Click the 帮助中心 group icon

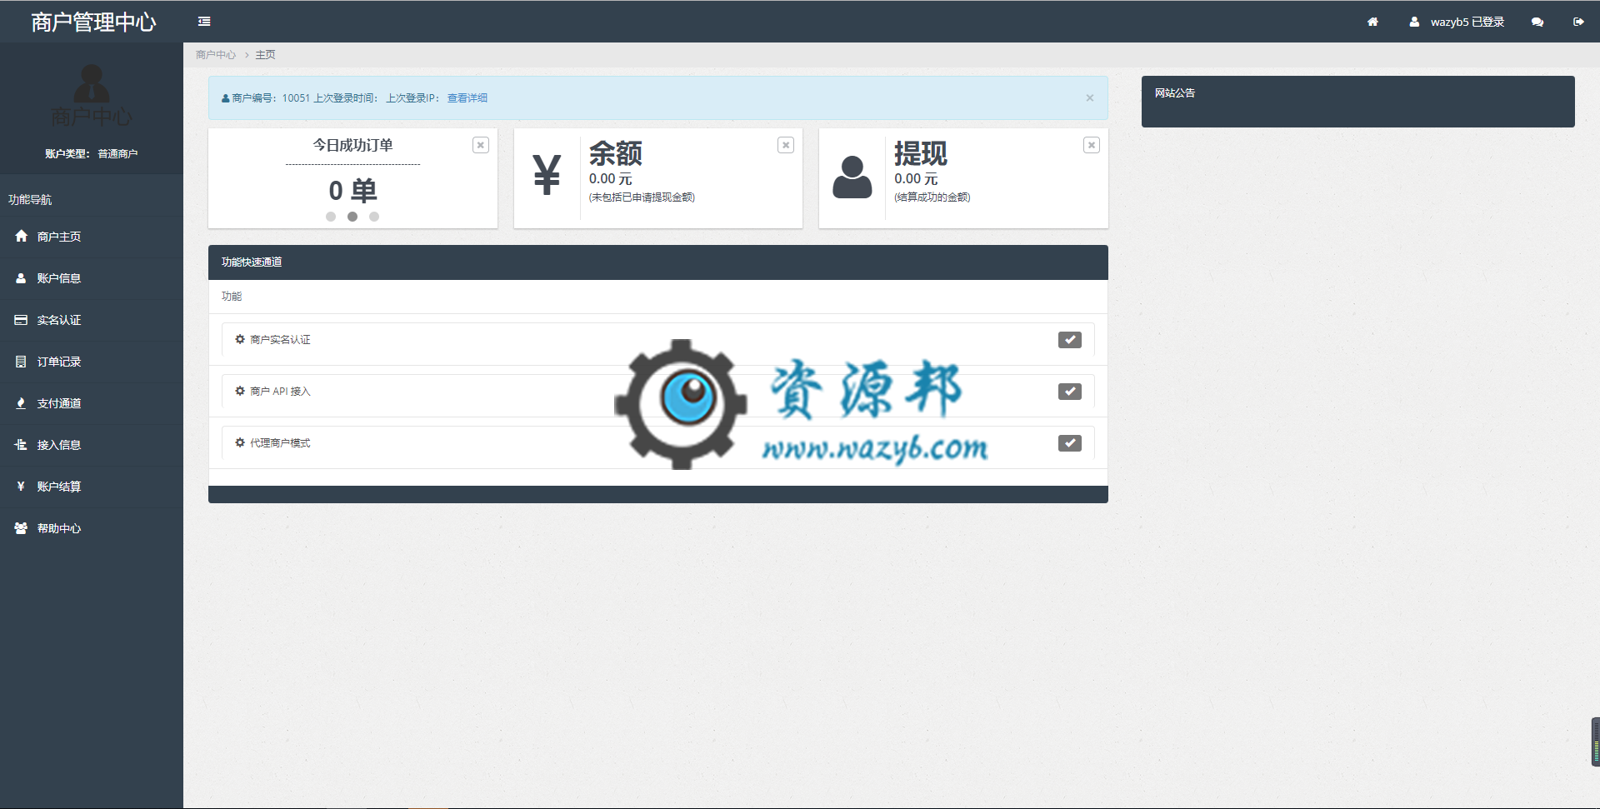click(x=21, y=528)
